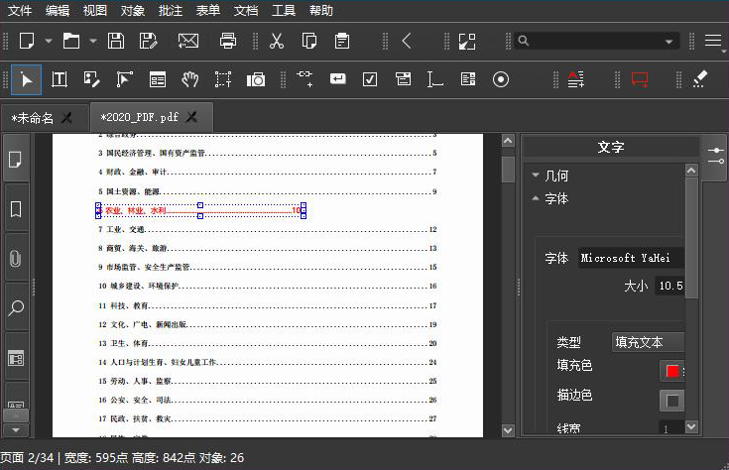
Task: Add a radio button form field tool
Action: click(501, 79)
